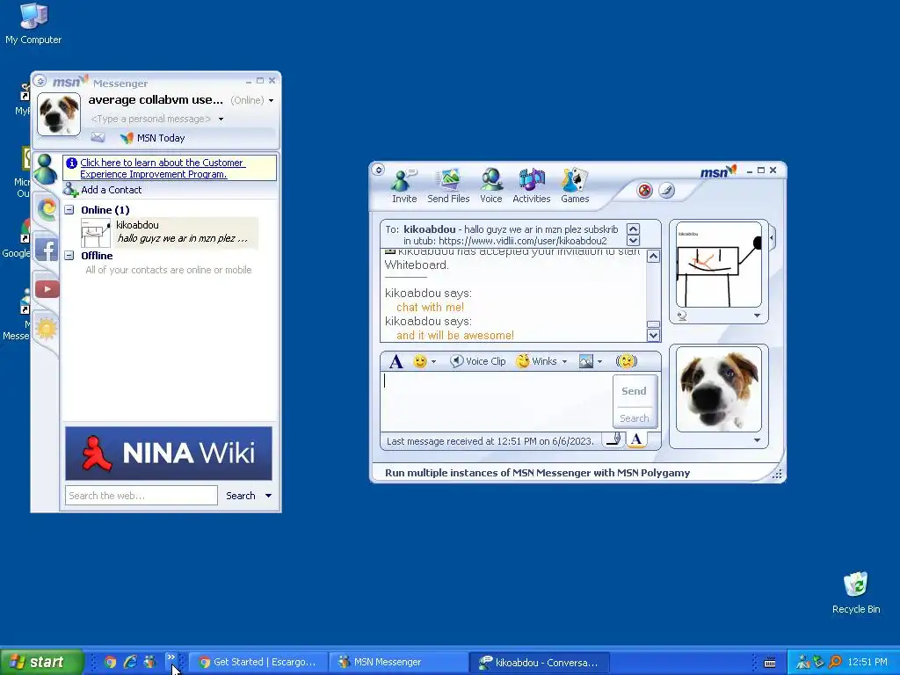The image size is (900, 675).
Task: Click the Search the web field
Action: (x=142, y=496)
